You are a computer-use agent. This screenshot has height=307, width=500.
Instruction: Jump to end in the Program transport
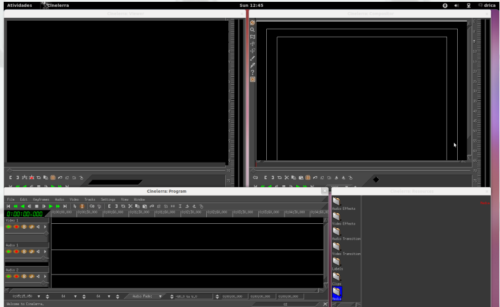[65, 206]
